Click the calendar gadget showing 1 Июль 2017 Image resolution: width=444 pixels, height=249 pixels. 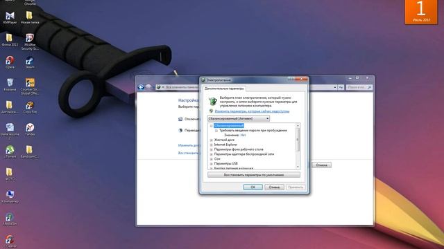[421, 12]
